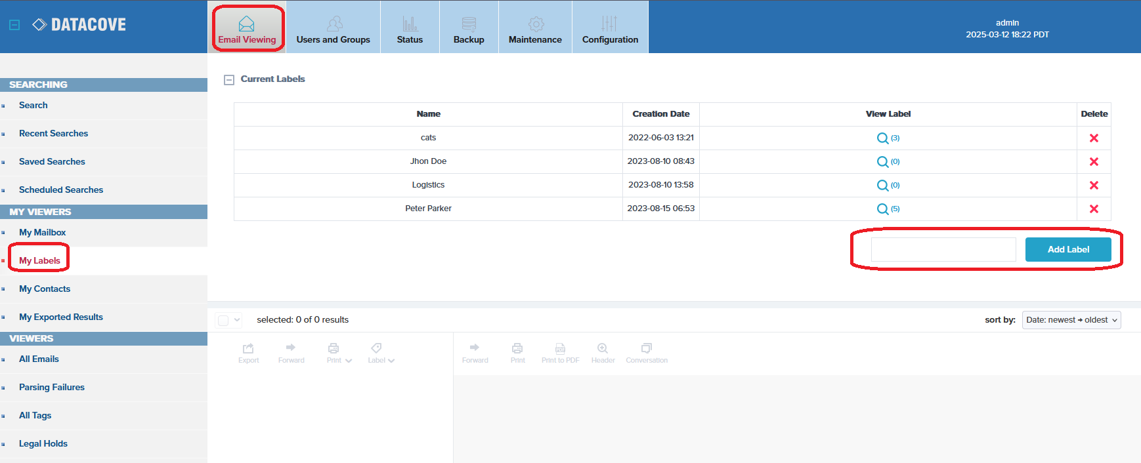Expand the Label dropdown in toolbar
Viewport: 1141px width, 463px height.
381,352
